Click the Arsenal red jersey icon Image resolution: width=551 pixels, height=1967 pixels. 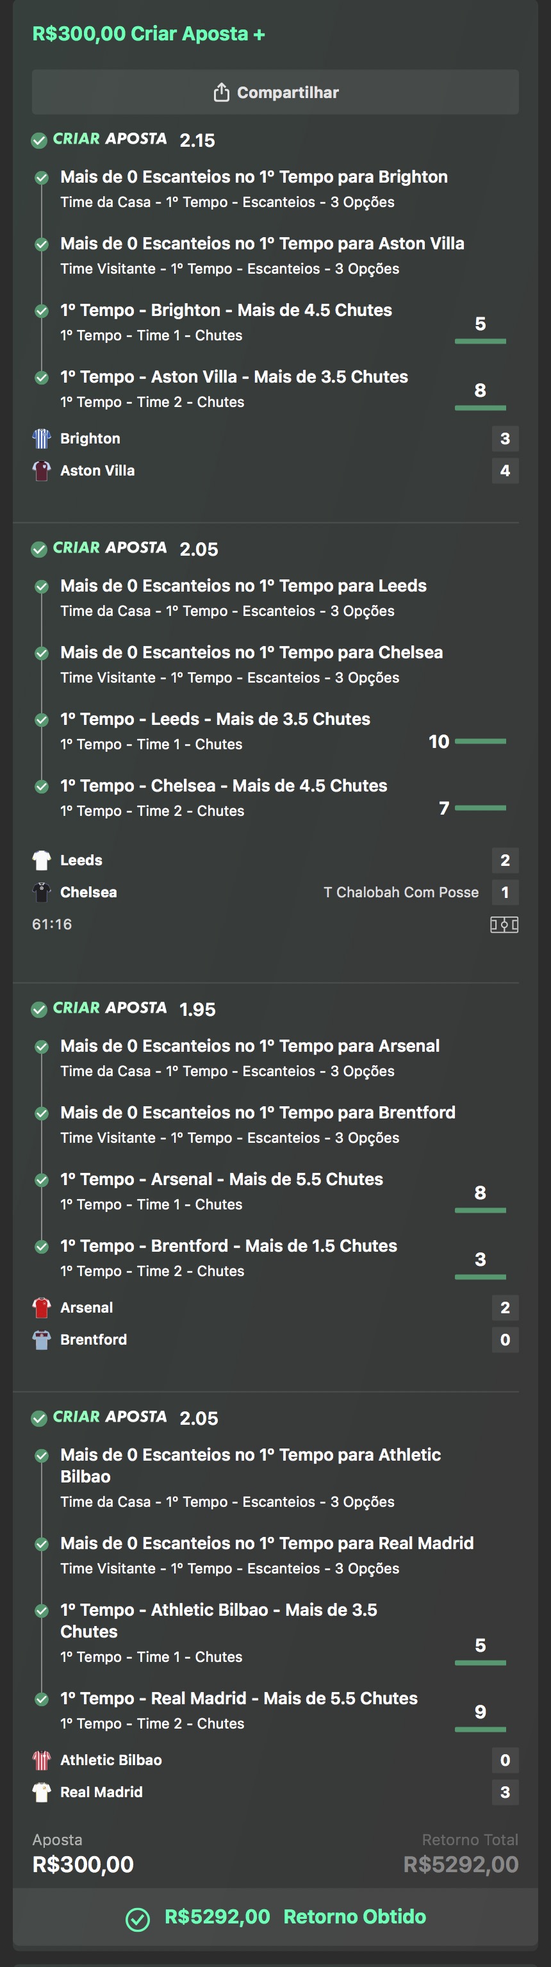pyautogui.click(x=41, y=1307)
